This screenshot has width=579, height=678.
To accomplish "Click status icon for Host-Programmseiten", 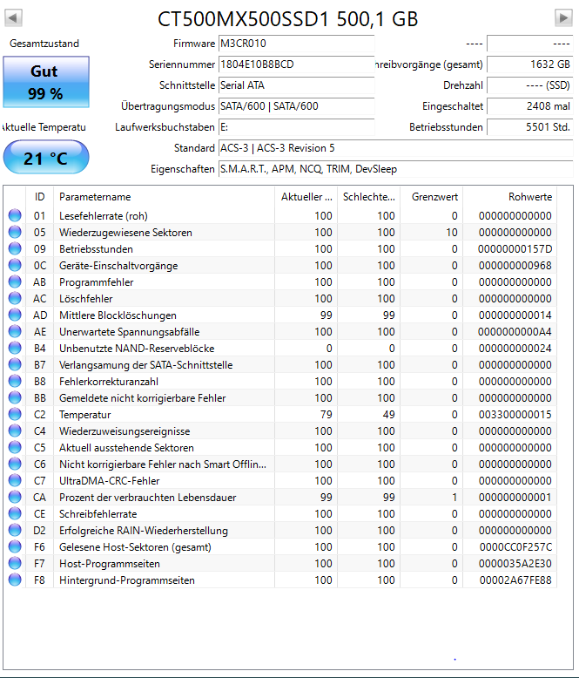I will 15,564.
